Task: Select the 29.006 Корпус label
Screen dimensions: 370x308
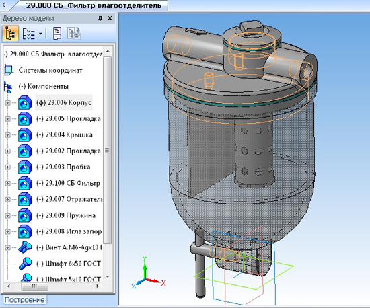Action: click(64, 103)
